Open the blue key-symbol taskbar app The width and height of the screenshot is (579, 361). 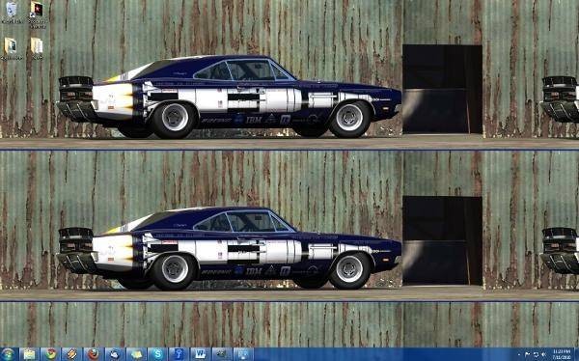point(179,354)
